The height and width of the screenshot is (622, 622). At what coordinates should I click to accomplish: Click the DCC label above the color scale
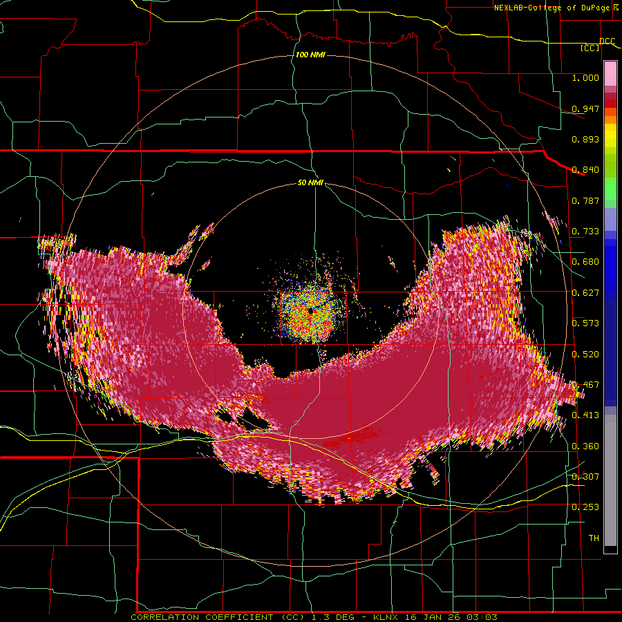point(607,41)
